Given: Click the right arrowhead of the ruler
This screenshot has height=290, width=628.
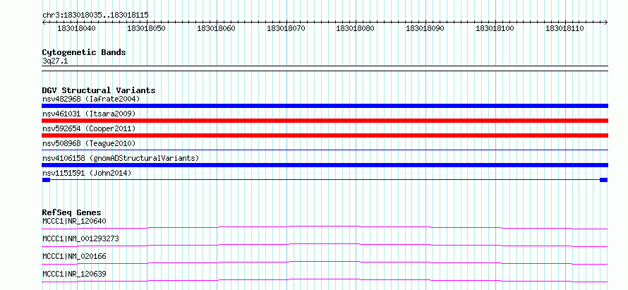Looking at the screenshot, I should click(x=606, y=22).
